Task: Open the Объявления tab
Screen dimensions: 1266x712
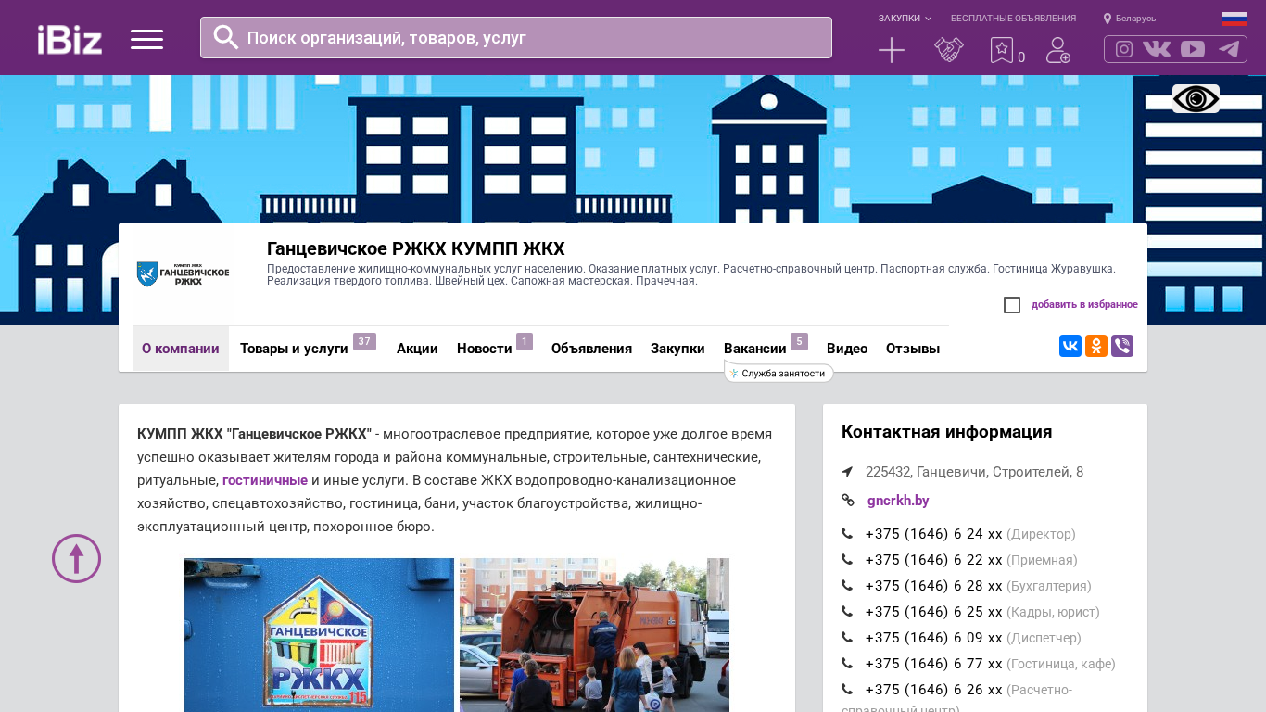Action: pos(591,349)
